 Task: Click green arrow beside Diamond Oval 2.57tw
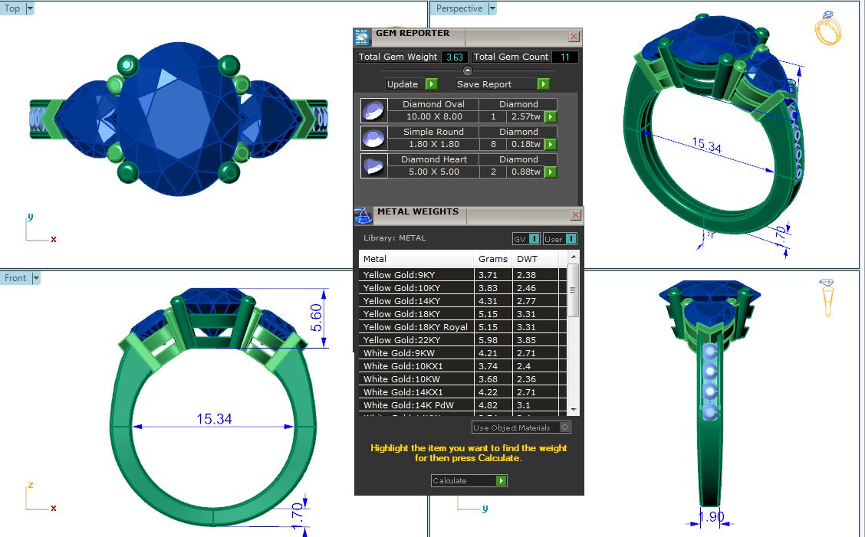(551, 117)
